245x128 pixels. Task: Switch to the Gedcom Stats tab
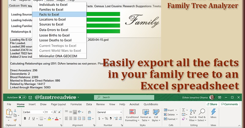pos(18,6)
